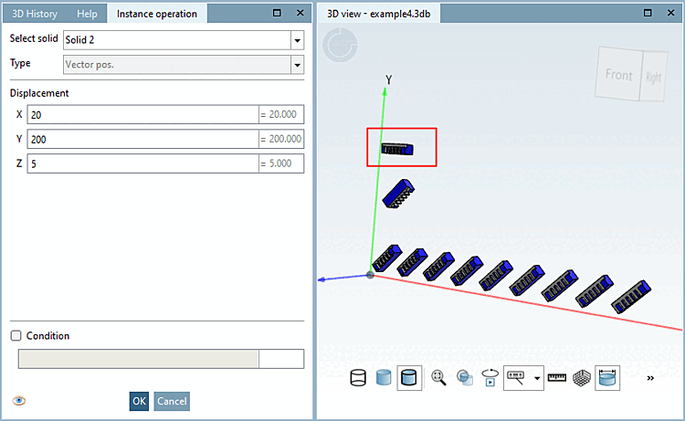Open the Select solid dropdown
The width and height of the screenshot is (685, 421).
click(298, 40)
